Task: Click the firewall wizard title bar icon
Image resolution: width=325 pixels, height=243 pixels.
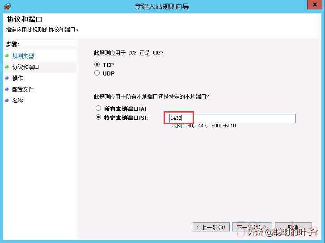Action: coord(8,6)
